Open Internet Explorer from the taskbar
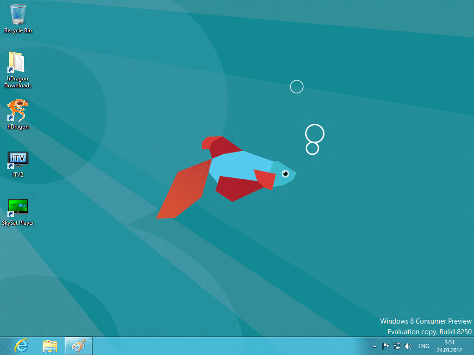 21,346
